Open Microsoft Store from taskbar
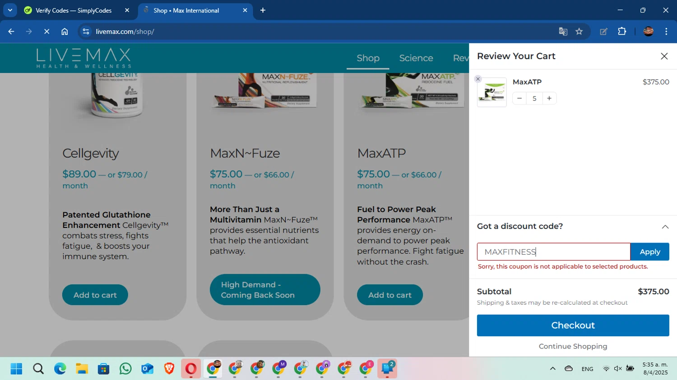Viewport: 677px width, 380px height. click(103, 369)
